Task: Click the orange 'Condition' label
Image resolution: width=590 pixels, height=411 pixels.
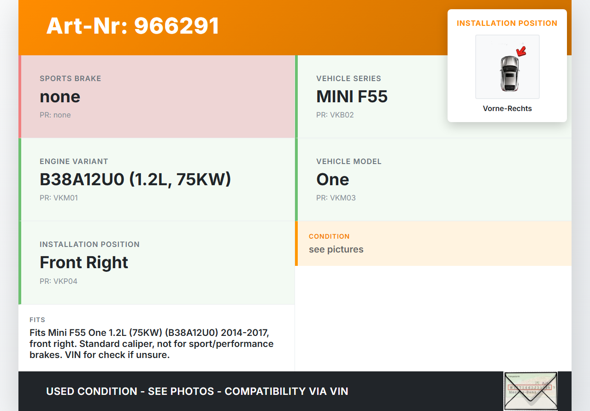Action: tap(329, 236)
